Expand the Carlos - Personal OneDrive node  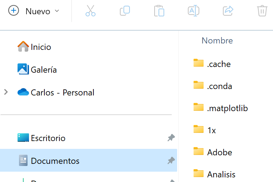6,92
